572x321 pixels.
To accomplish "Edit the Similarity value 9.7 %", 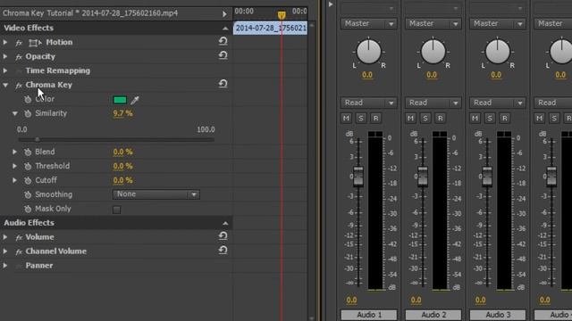I will 123,113.
